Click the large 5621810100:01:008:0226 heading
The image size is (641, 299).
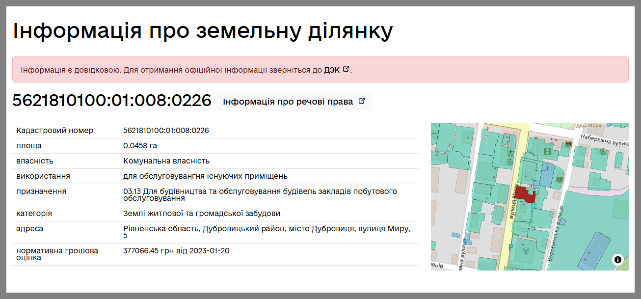[x=111, y=101]
